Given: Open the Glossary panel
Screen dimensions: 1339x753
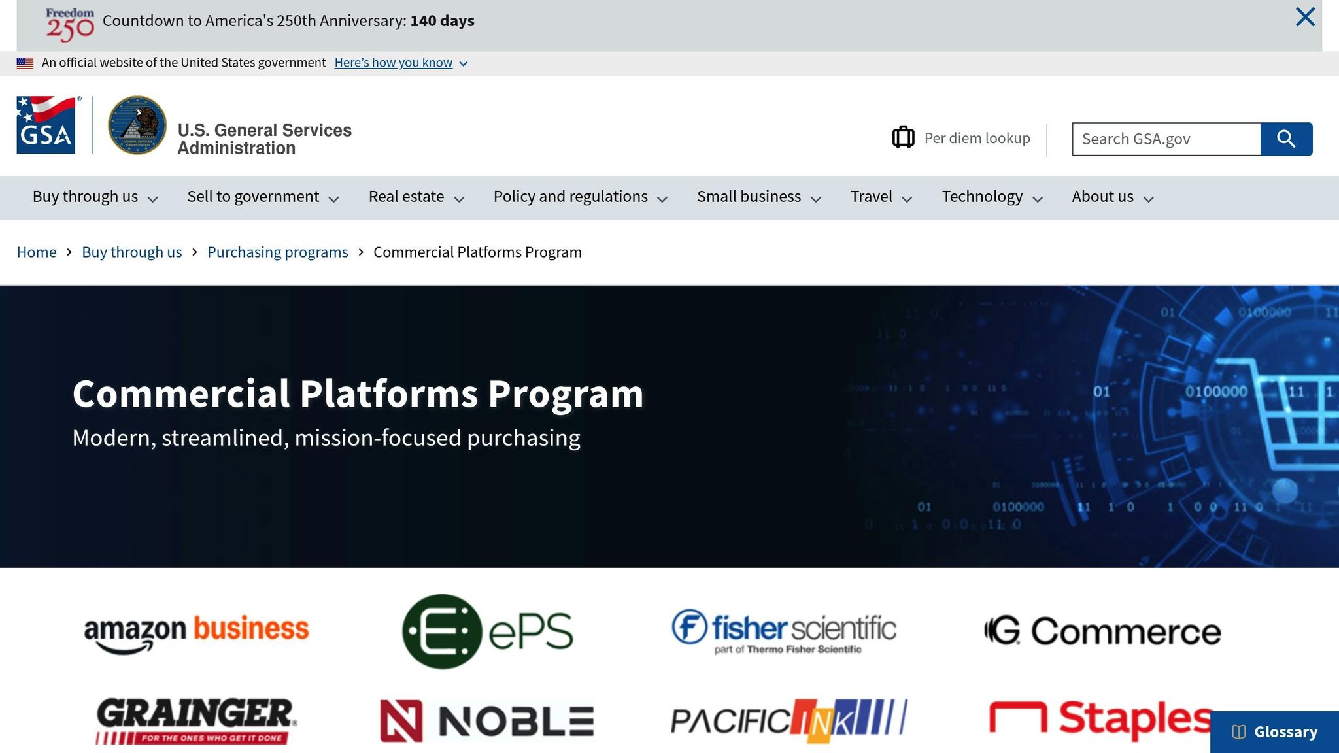Looking at the screenshot, I should [1274, 732].
